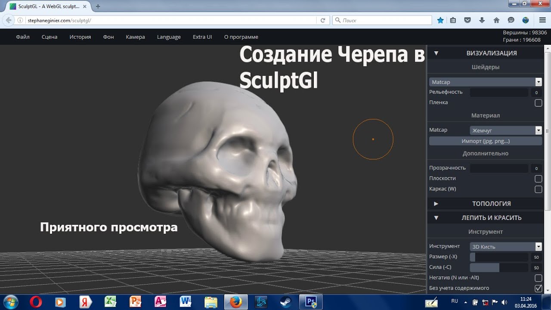Open Steam from the taskbar

[x=286, y=302]
